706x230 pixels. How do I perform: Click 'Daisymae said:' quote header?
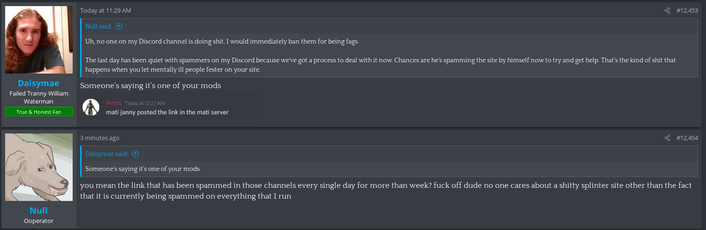pos(107,154)
